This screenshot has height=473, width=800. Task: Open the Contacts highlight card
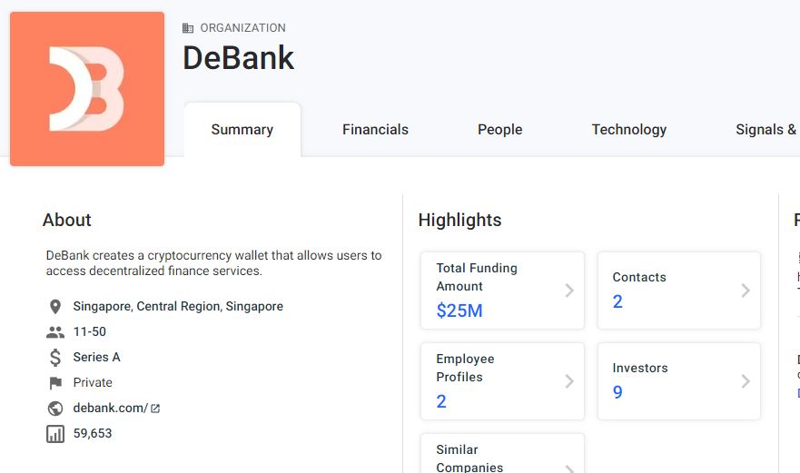679,291
